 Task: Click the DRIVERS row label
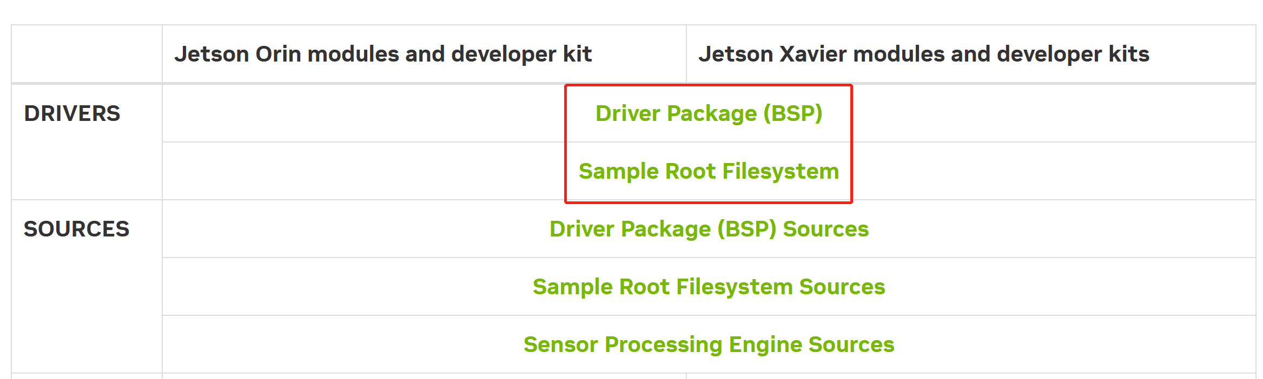click(72, 113)
